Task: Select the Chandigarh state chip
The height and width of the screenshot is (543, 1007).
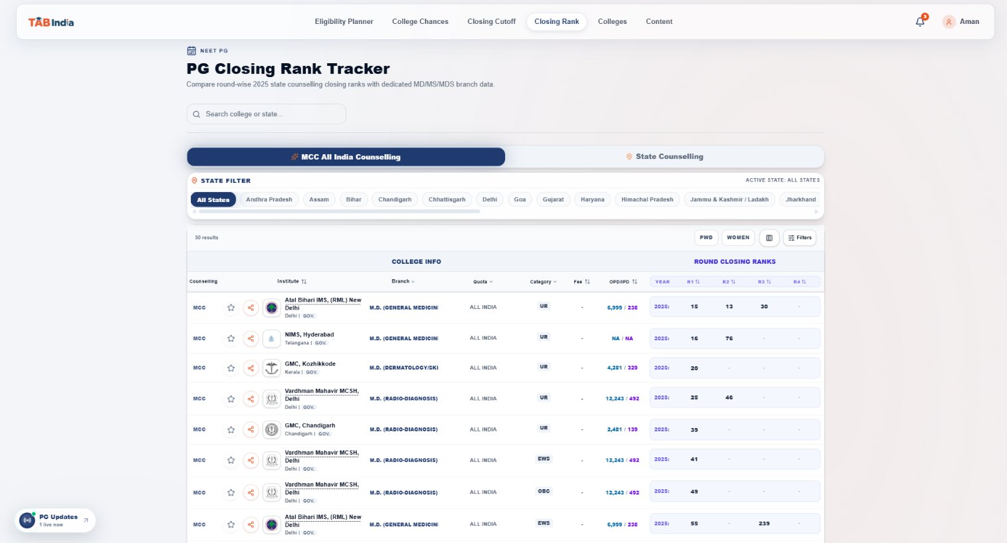Action: tap(395, 199)
